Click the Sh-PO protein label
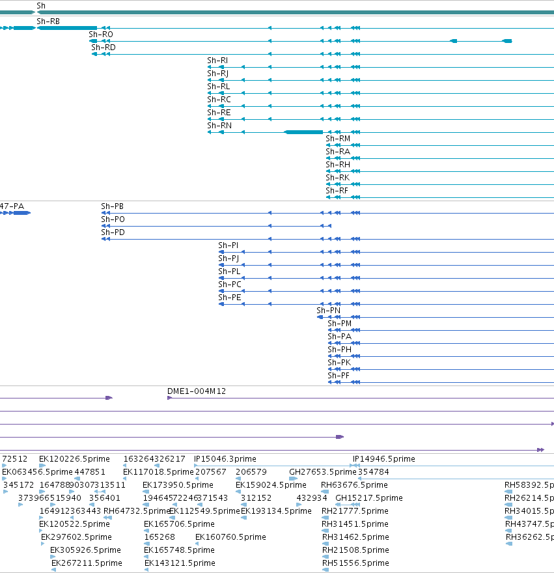Image resolution: width=554 pixels, height=573 pixels. pyautogui.click(x=113, y=219)
